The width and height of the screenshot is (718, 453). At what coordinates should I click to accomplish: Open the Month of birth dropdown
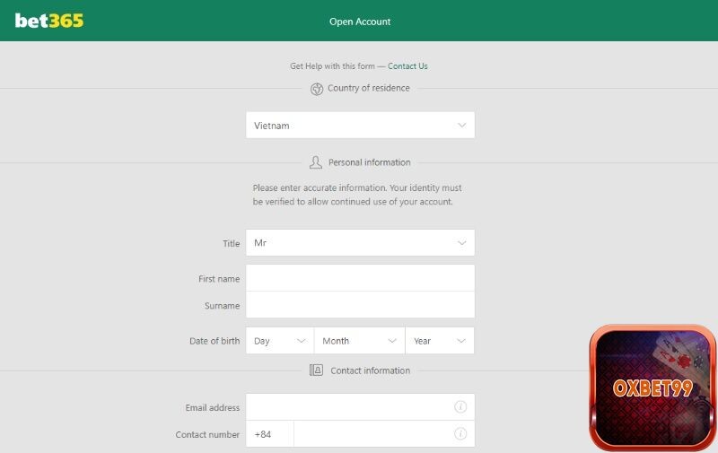359,341
